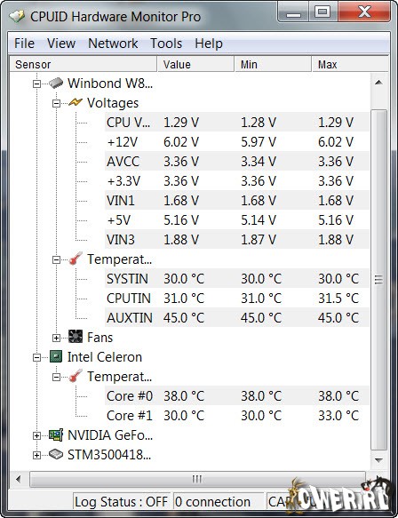
Task: Select the Voltages lightning bolt icon
Action: (x=76, y=102)
